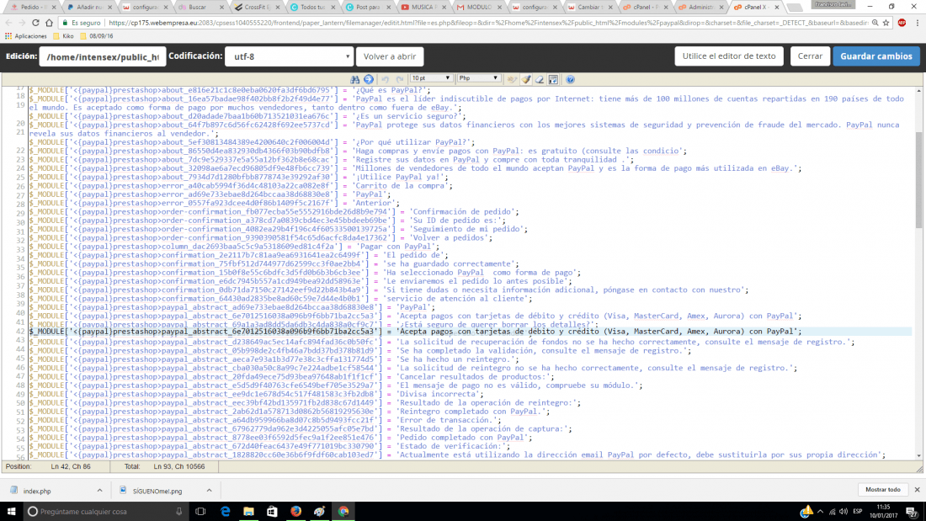Screen dimensions: 926x521
Task: Click the spell-check abc toolbar icon
Action: [x=512, y=79]
